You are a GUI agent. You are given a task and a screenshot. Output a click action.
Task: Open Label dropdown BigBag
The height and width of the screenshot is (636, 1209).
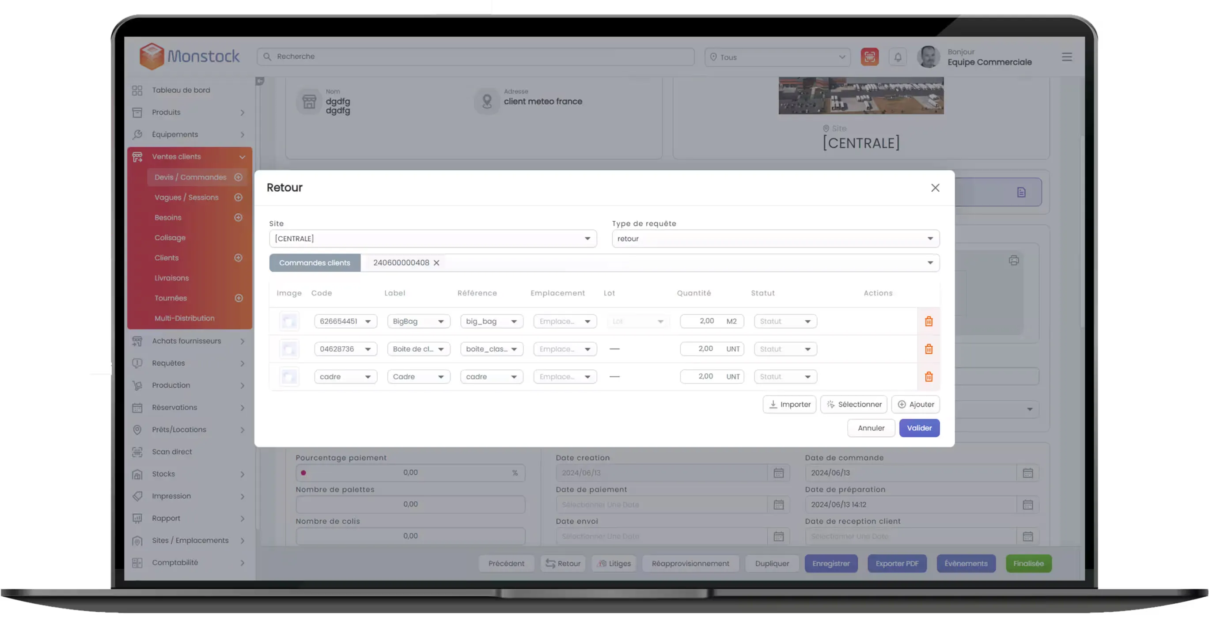419,322
